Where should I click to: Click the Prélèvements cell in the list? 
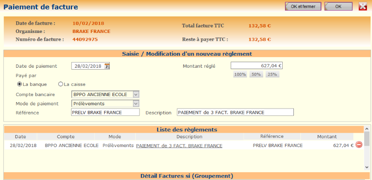(x=118, y=145)
